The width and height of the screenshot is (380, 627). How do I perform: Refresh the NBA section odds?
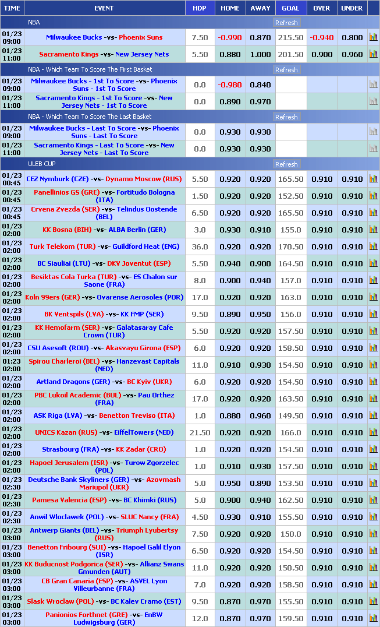click(x=286, y=23)
